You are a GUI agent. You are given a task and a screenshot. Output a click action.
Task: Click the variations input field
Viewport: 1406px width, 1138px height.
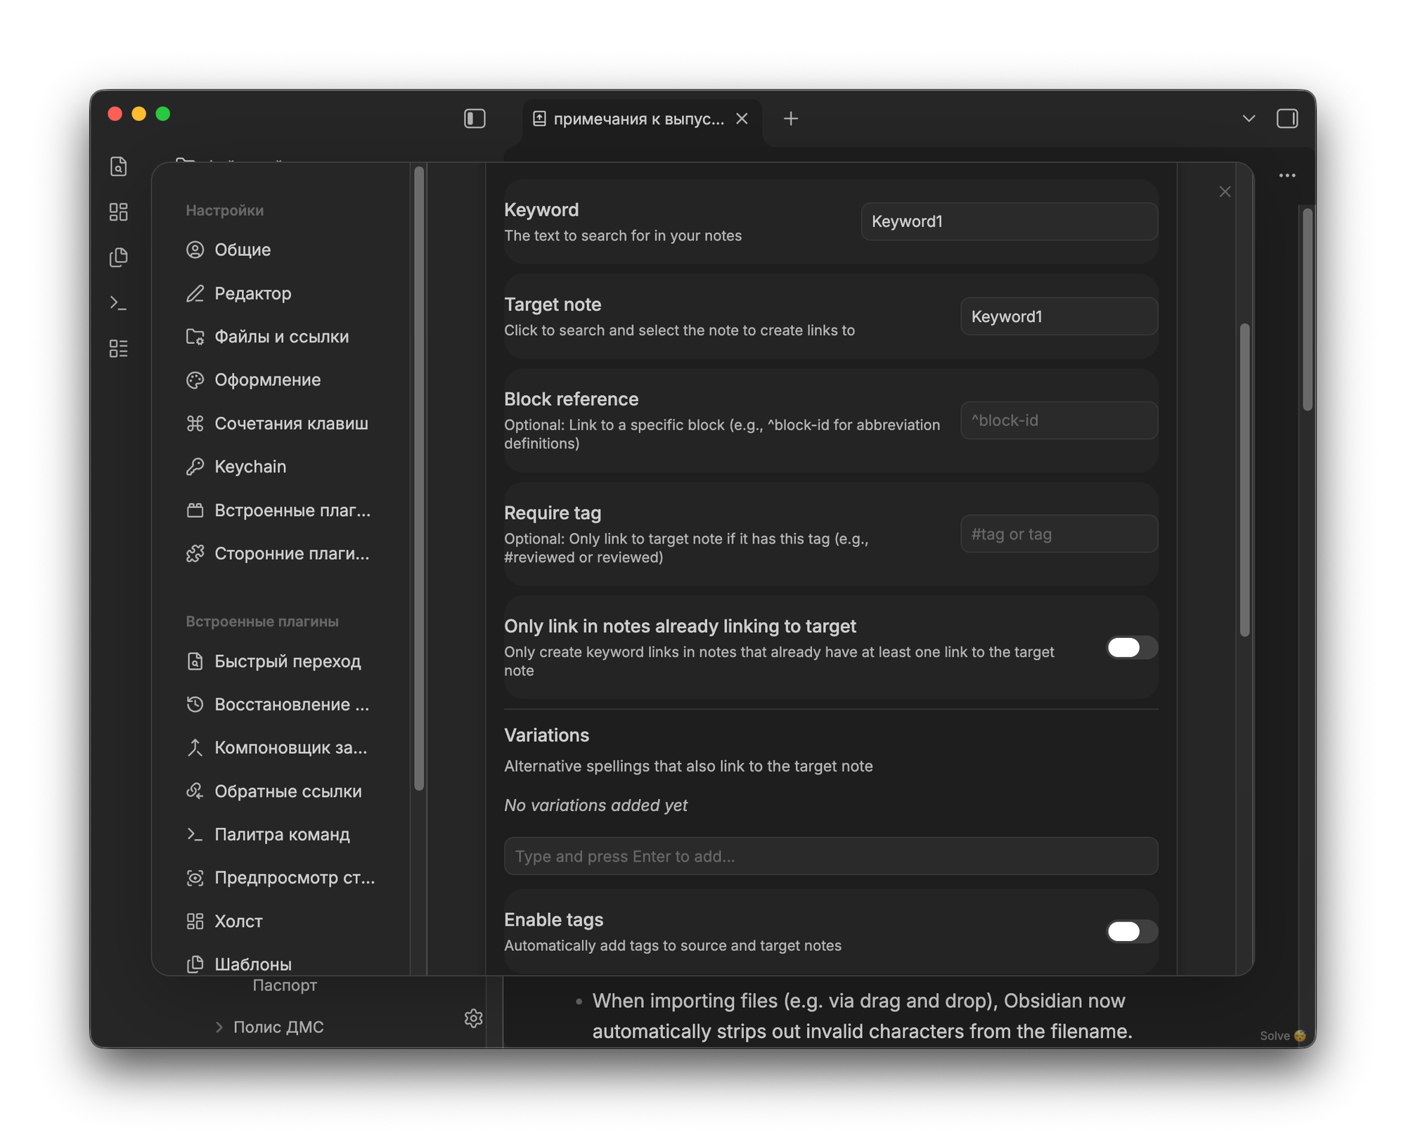pyautogui.click(x=830, y=856)
